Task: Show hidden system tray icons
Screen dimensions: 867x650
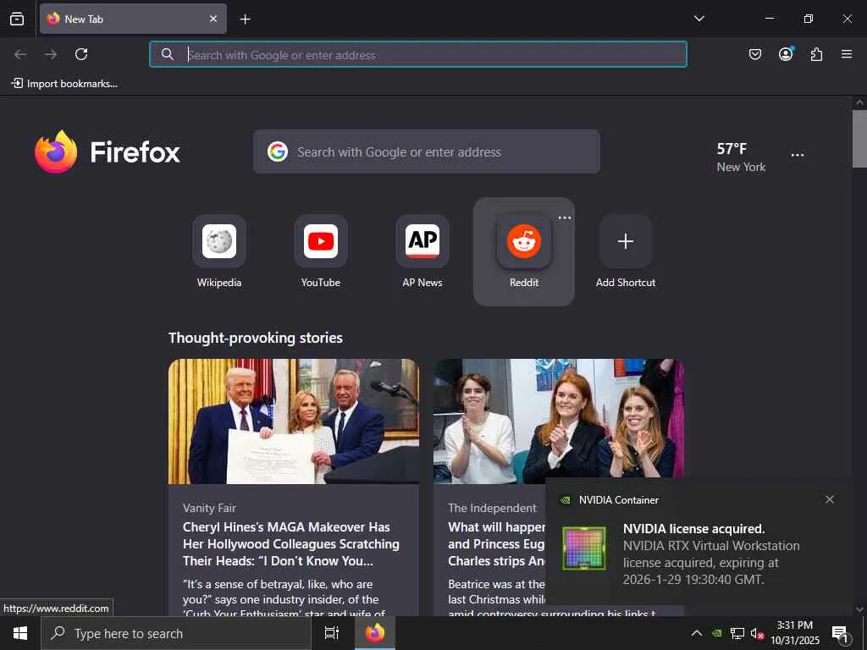Action: (x=697, y=633)
